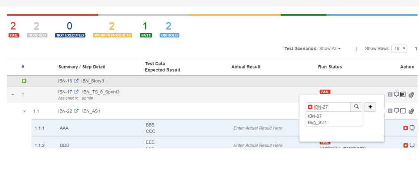Open the comment icon in the IBN-17 row

tap(397, 94)
